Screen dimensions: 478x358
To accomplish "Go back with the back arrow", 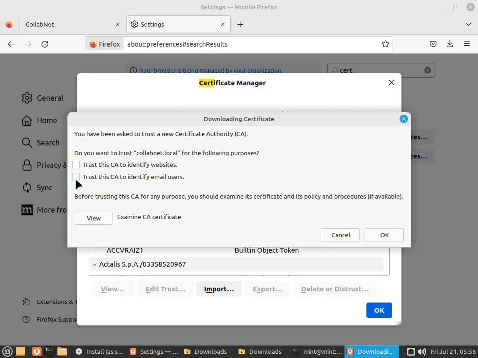I will (x=11, y=44).
